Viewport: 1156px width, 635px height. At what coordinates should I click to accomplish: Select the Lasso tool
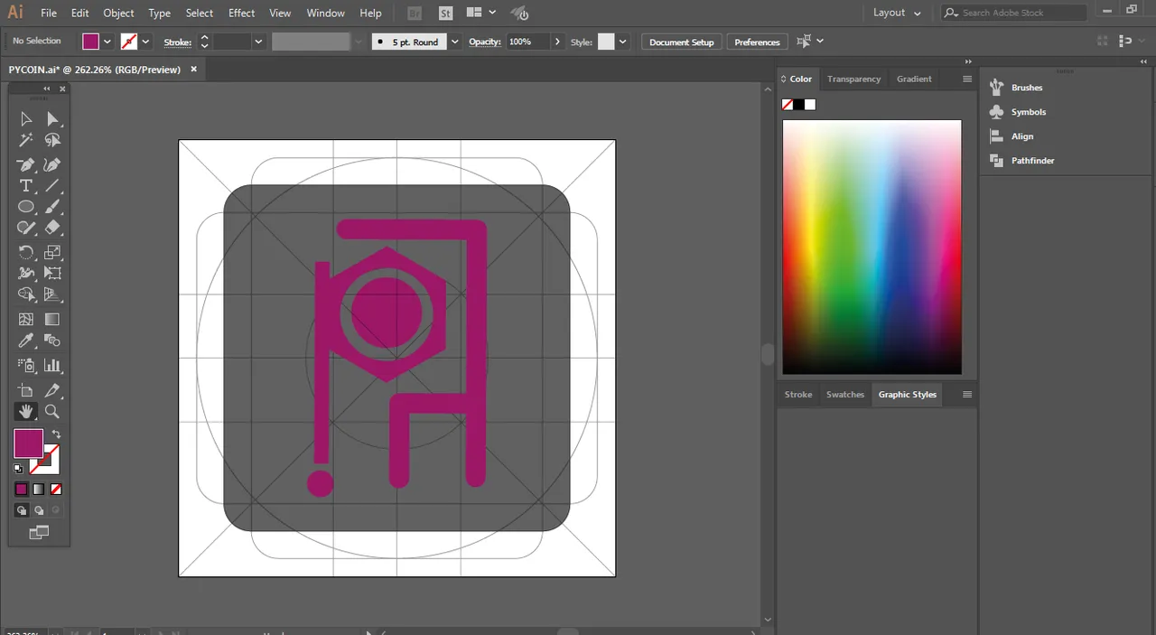click(52, 140)
